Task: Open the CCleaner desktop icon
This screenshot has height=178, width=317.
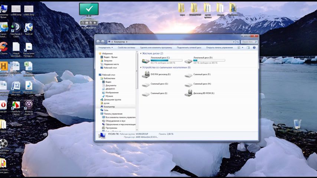Action: pyautogui.click(x=4, y=48)
